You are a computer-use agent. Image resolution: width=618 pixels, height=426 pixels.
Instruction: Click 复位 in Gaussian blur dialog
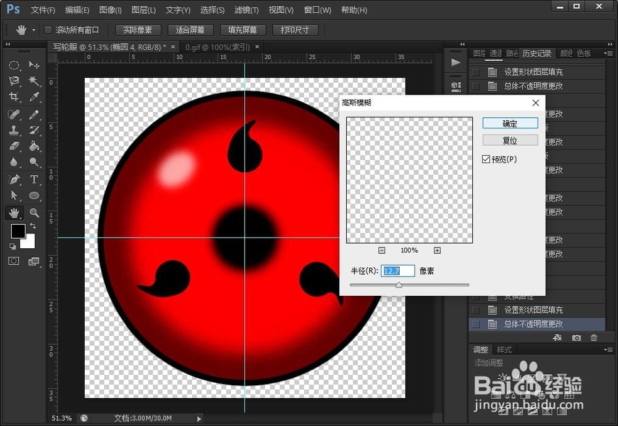click(510, 140)
